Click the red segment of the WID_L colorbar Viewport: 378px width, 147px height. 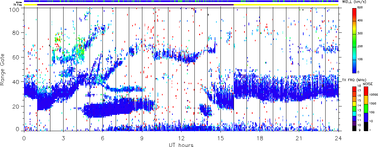(x=354, y=14)
